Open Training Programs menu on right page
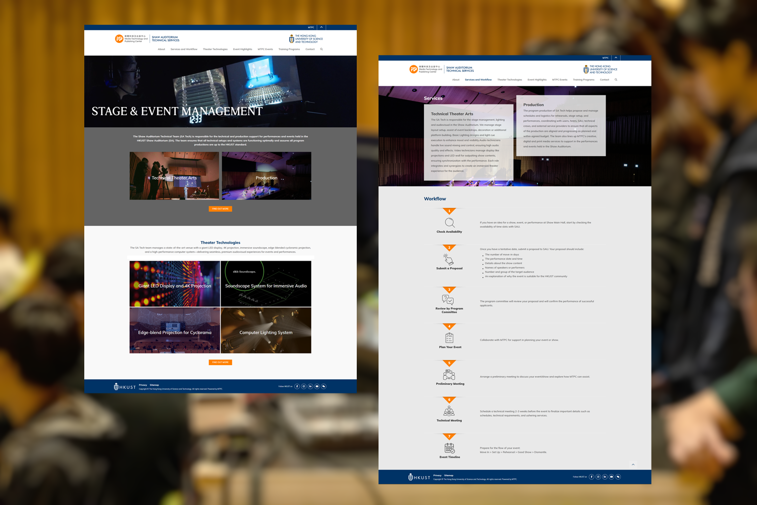The width and height of the screenshot is (757, 505). coord(583,80)
